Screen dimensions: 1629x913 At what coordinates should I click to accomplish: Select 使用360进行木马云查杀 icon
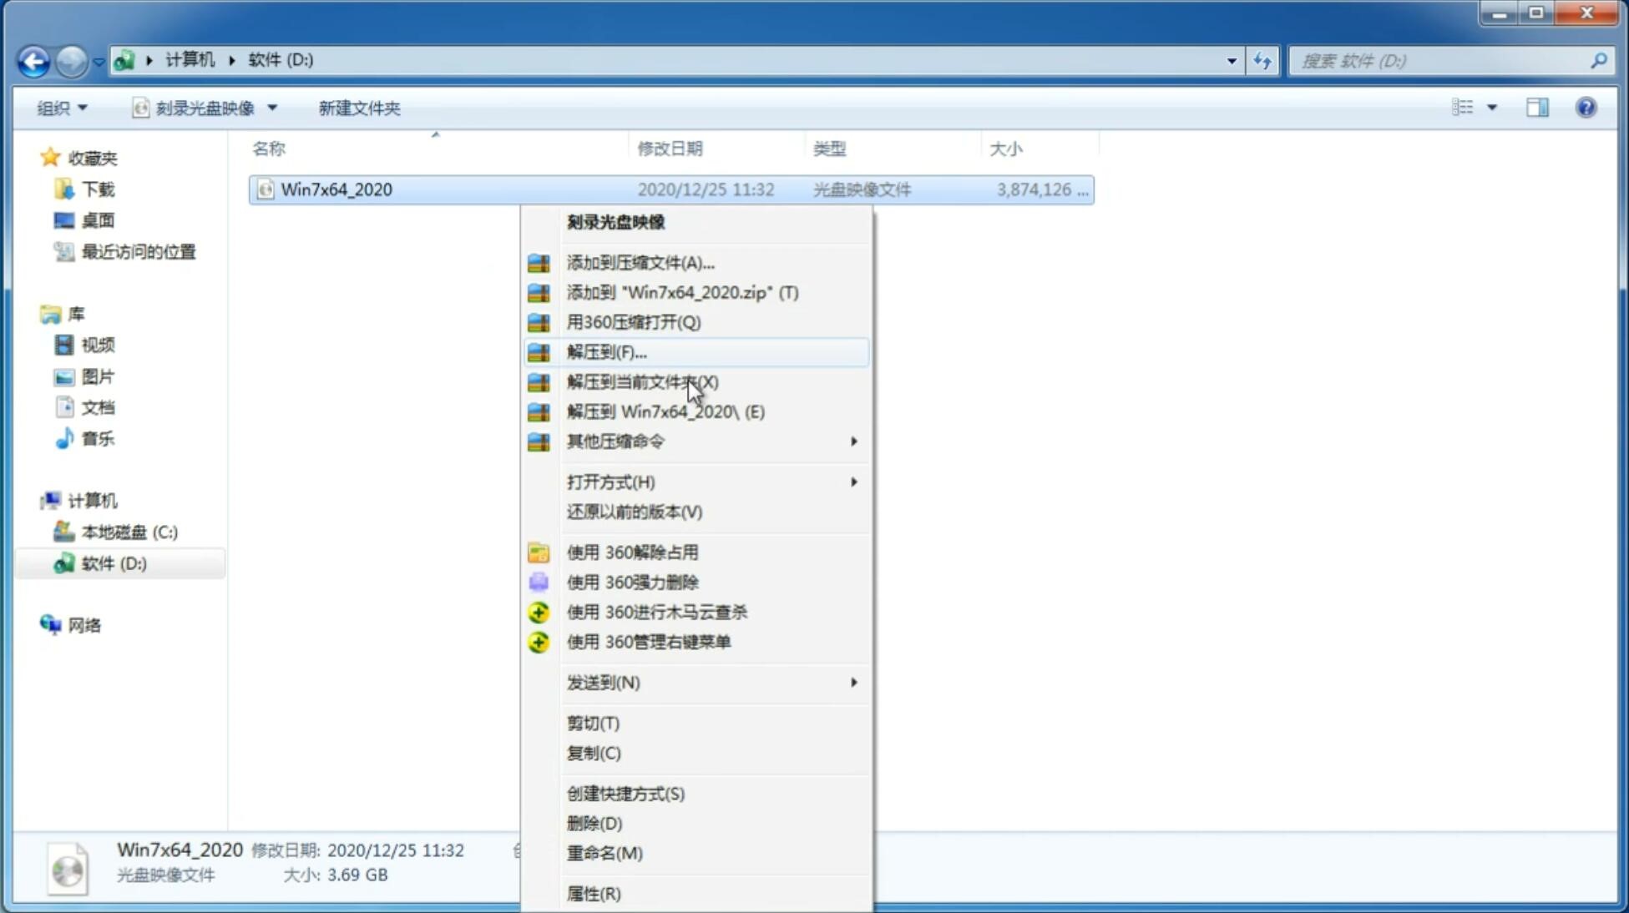(x=540, y=611)
